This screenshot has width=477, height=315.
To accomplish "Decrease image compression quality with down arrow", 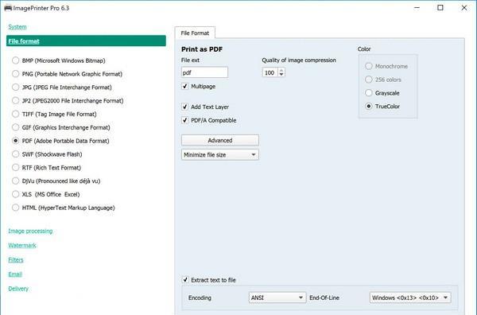I will coord(281,75).
